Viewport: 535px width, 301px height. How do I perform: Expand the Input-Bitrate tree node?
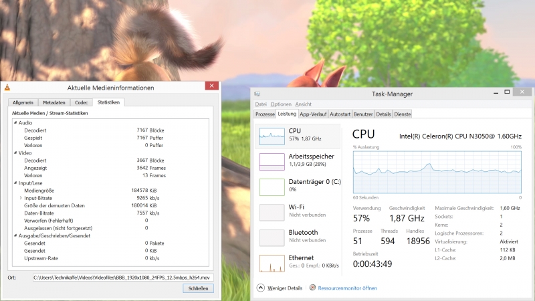coord(21,198)
